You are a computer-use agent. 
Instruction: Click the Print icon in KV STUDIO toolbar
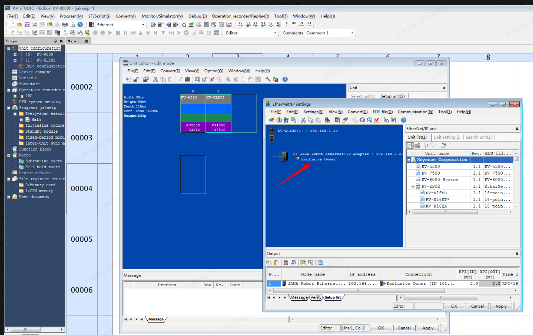pos(65,24)
